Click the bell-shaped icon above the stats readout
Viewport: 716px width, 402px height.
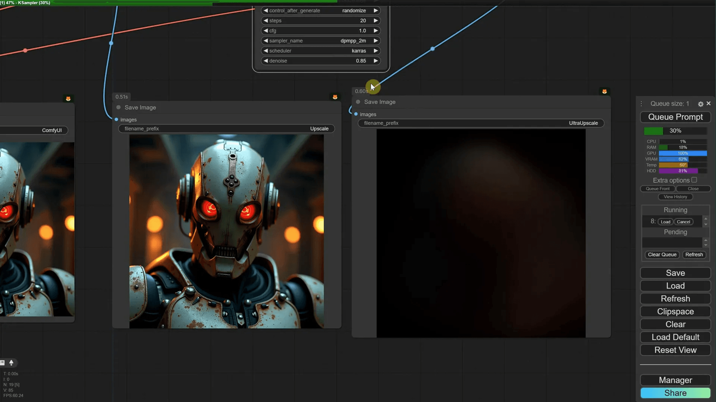[11, 363]
